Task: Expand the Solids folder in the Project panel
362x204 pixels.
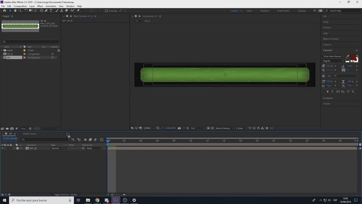Action: (2, 50)
